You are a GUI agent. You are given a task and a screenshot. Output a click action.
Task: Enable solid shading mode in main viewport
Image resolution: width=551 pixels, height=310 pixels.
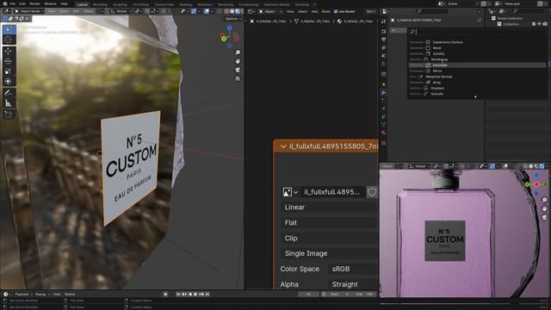click(x=232, y=11)
